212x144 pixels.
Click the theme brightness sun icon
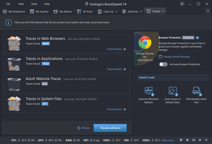click(x=182, y=4)
